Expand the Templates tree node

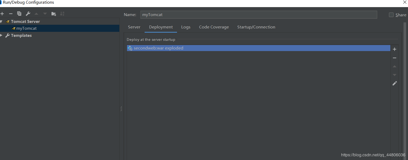click(1, 36)
